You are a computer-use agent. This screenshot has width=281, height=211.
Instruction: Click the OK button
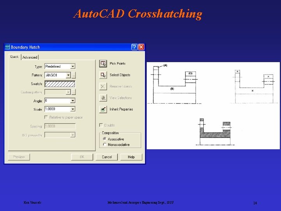tap(82, 157)
